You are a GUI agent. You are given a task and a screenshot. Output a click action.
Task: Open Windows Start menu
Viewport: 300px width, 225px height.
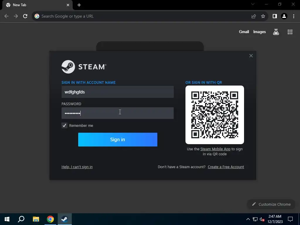point(7,219)
